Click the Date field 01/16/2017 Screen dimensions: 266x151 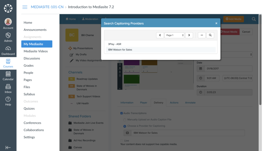pos(228,69)
